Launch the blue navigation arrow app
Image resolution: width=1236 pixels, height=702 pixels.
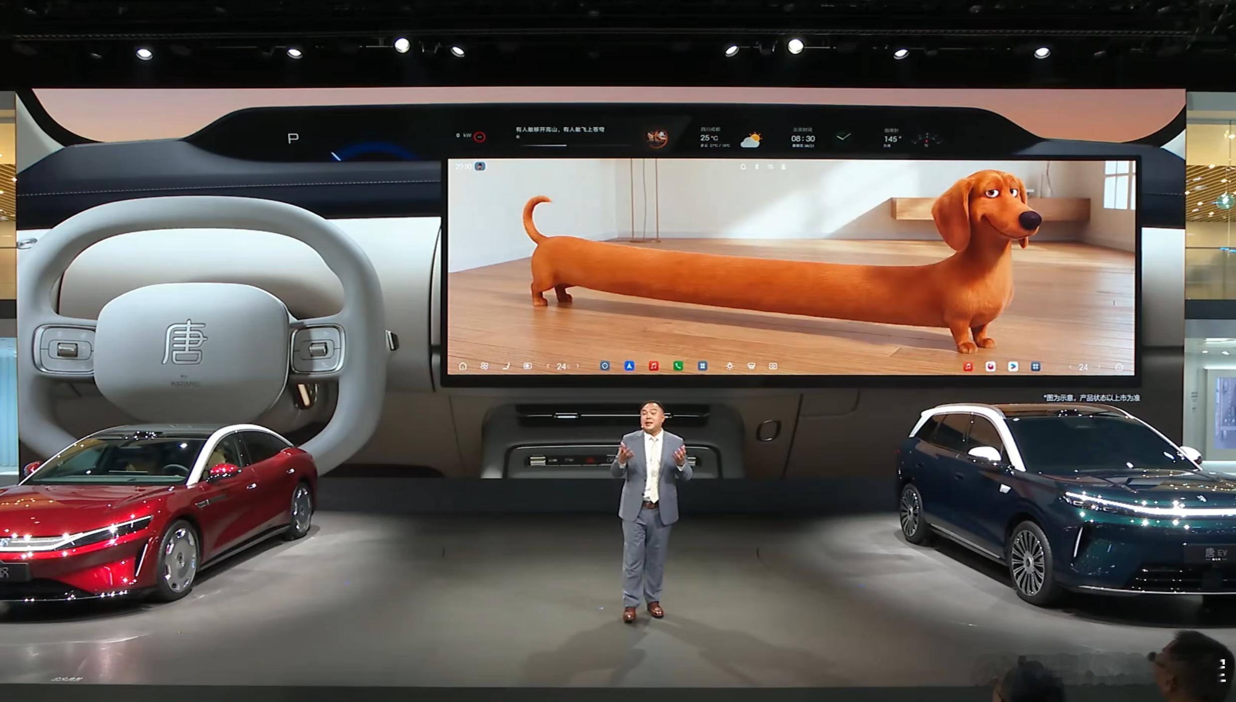[629, 366]
